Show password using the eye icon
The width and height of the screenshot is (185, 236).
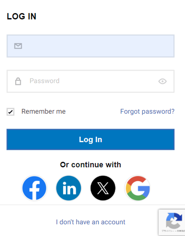tap(162, 81)
